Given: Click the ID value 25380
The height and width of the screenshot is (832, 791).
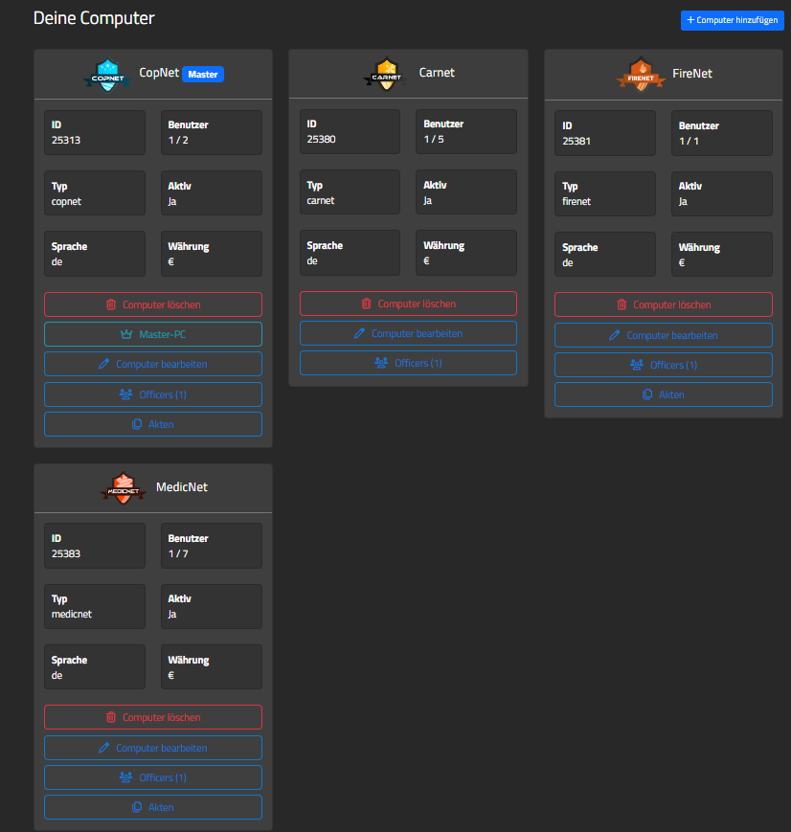Looking at the screenshot, I should click(321, 139).
